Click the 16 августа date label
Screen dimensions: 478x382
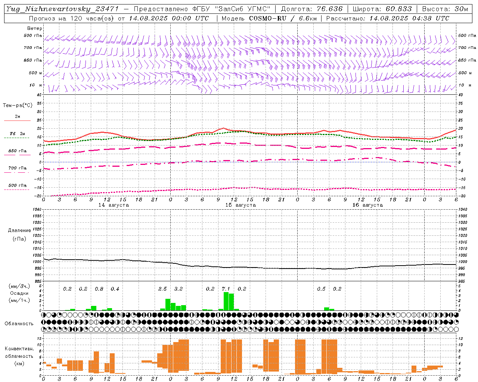(x=367, y=205)
